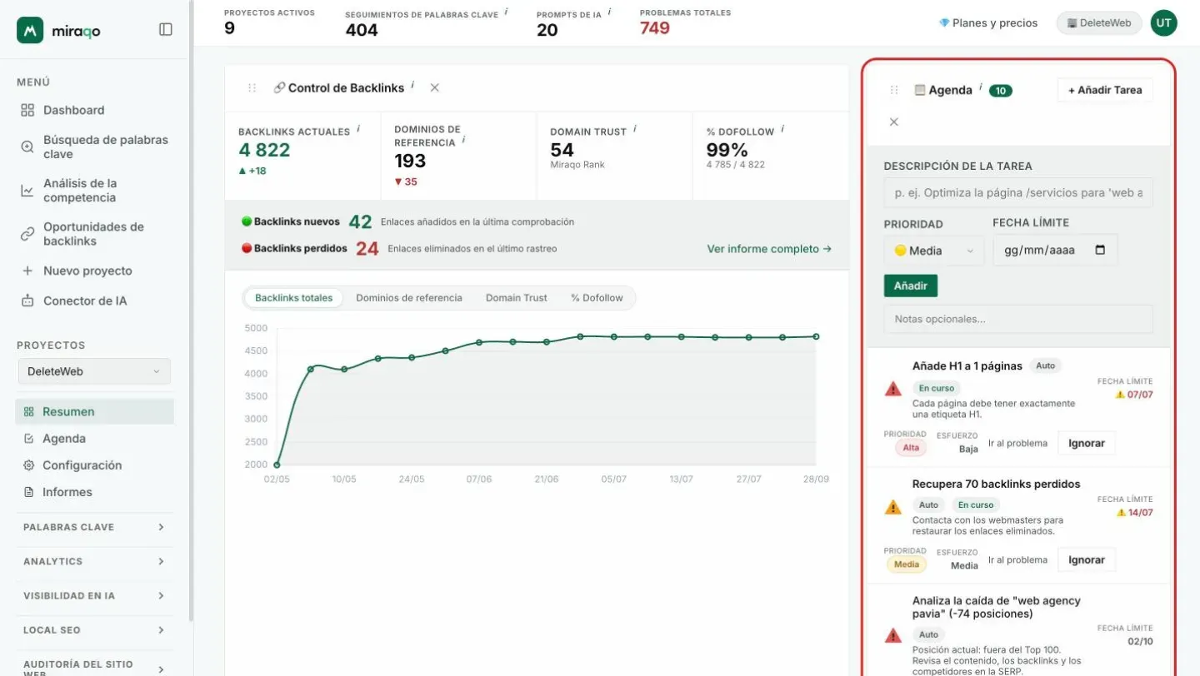The width and height of the screenshot is (1200, 676).
Task: Click the DeleteWeb project pill in header
Action: click(x=1099, y=23)
